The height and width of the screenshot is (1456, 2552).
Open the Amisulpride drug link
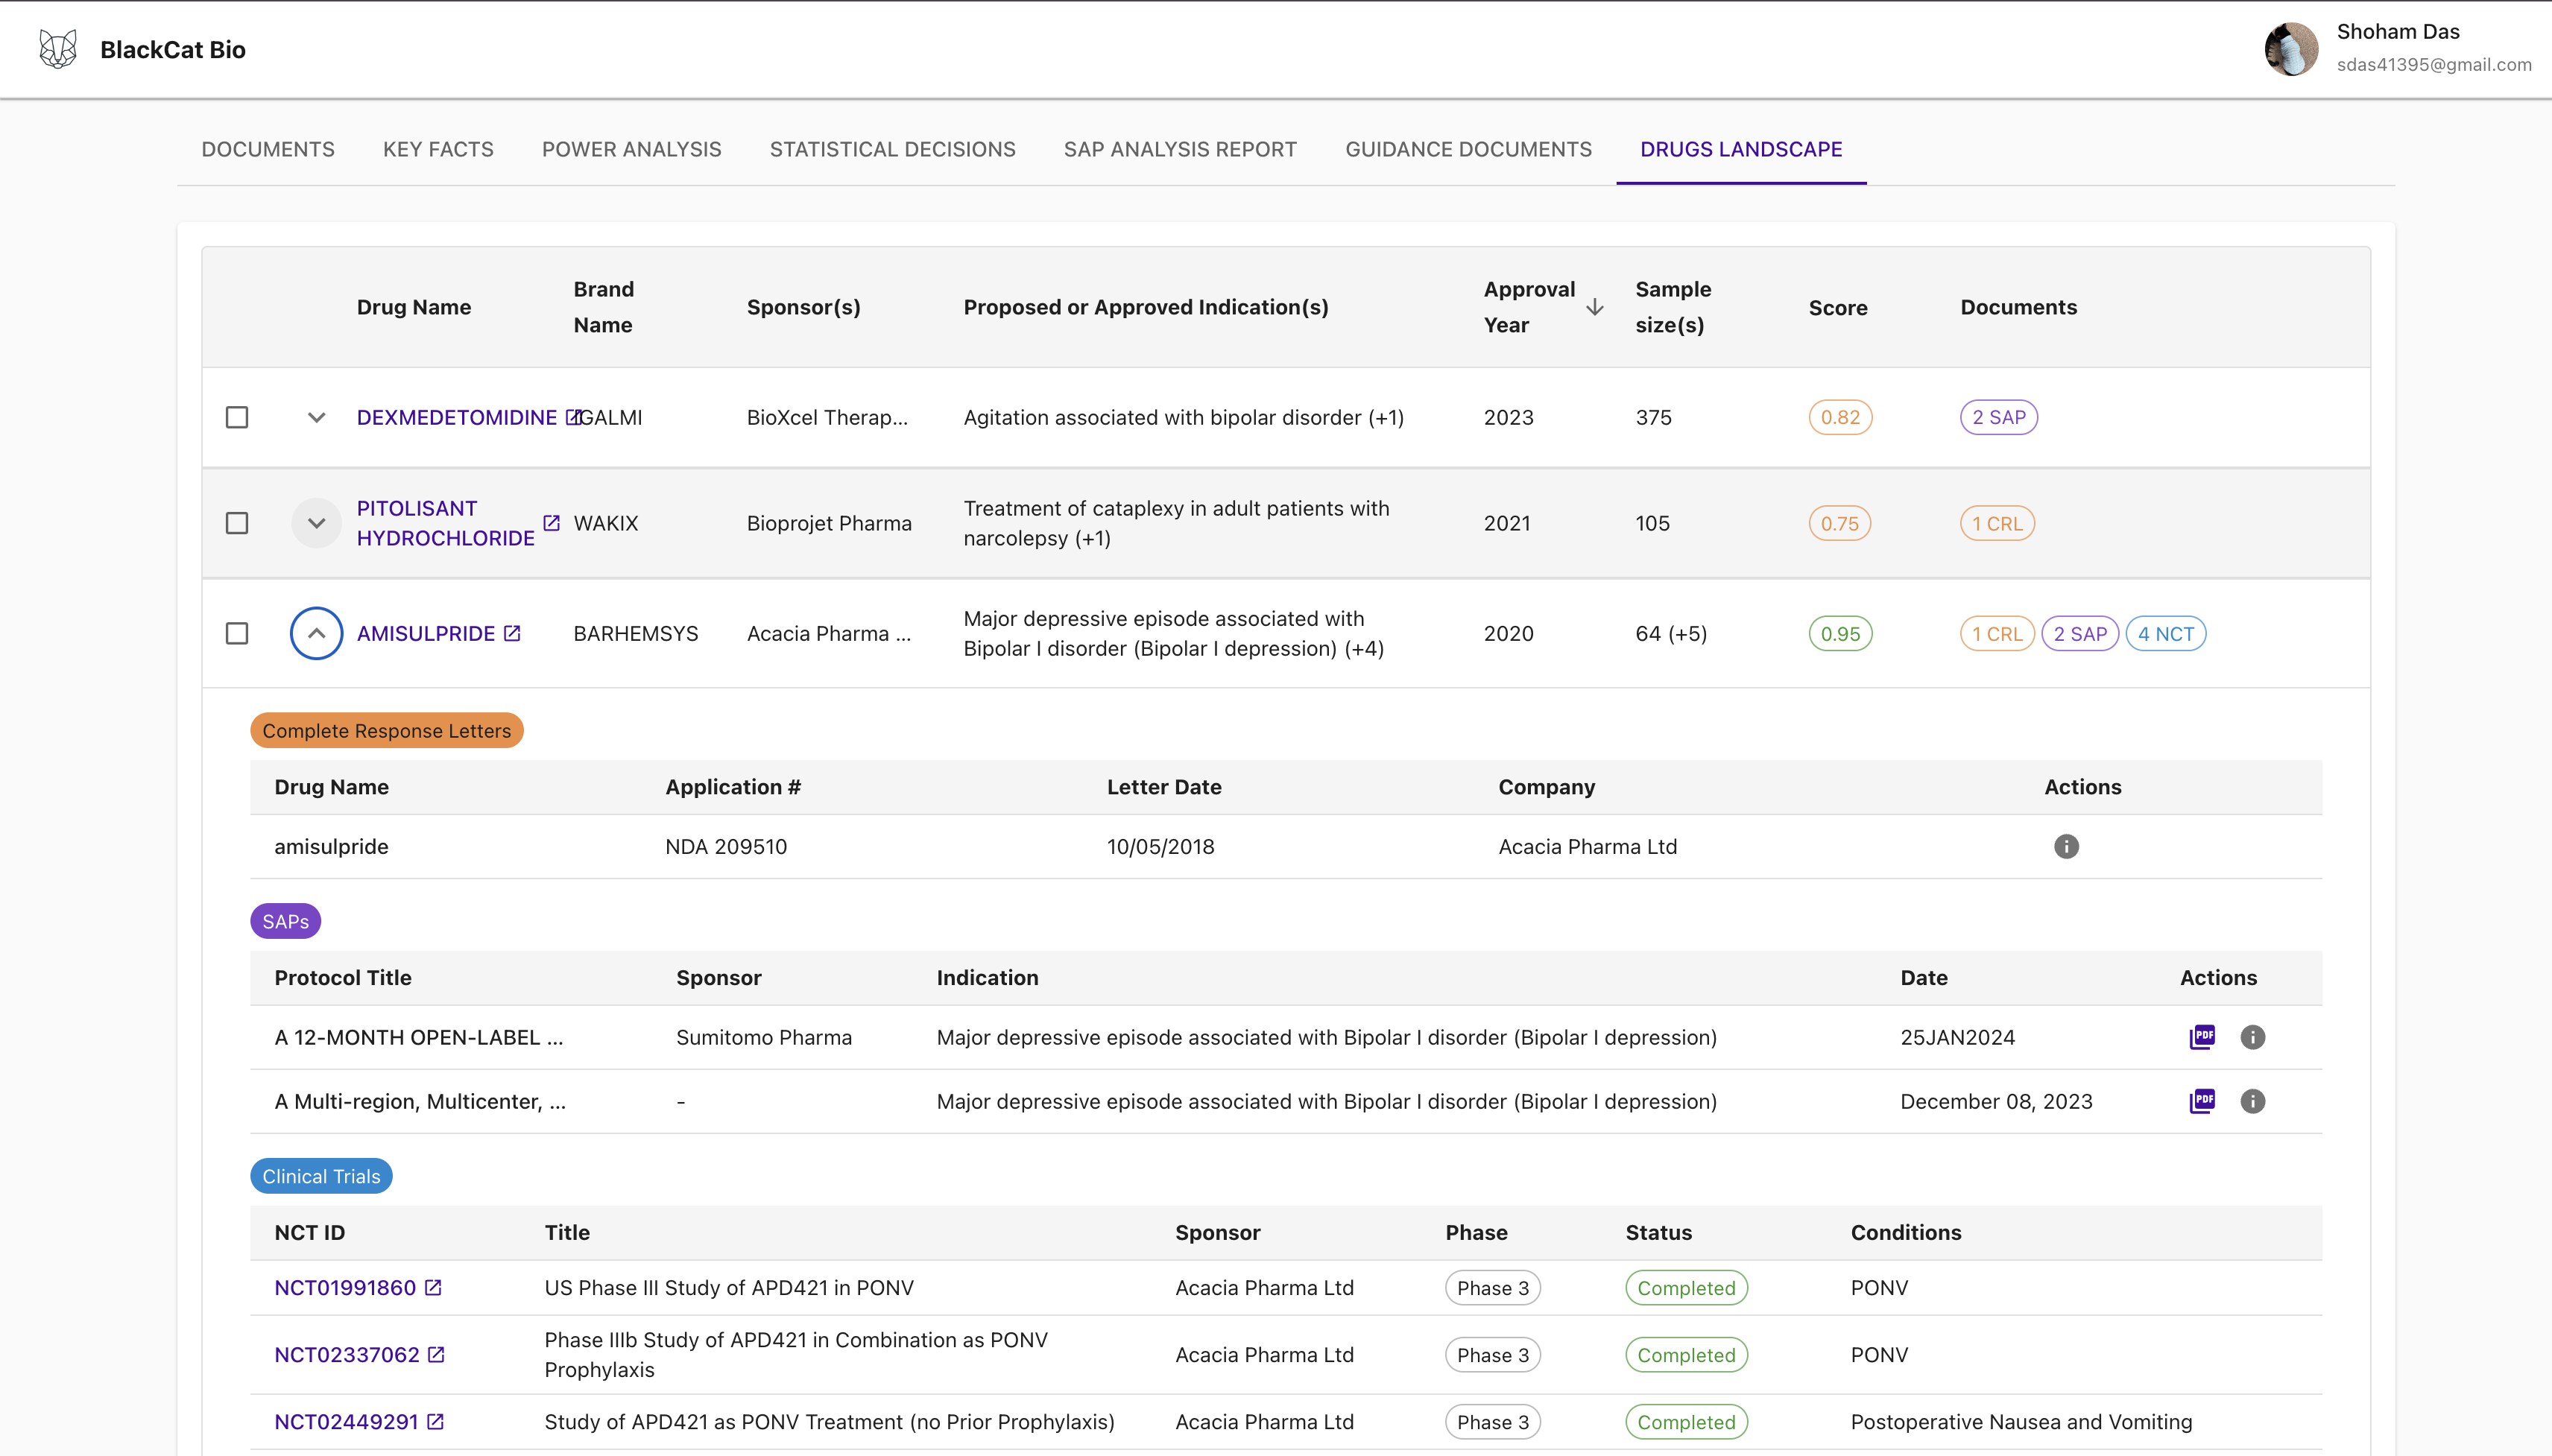coord(426,633)
